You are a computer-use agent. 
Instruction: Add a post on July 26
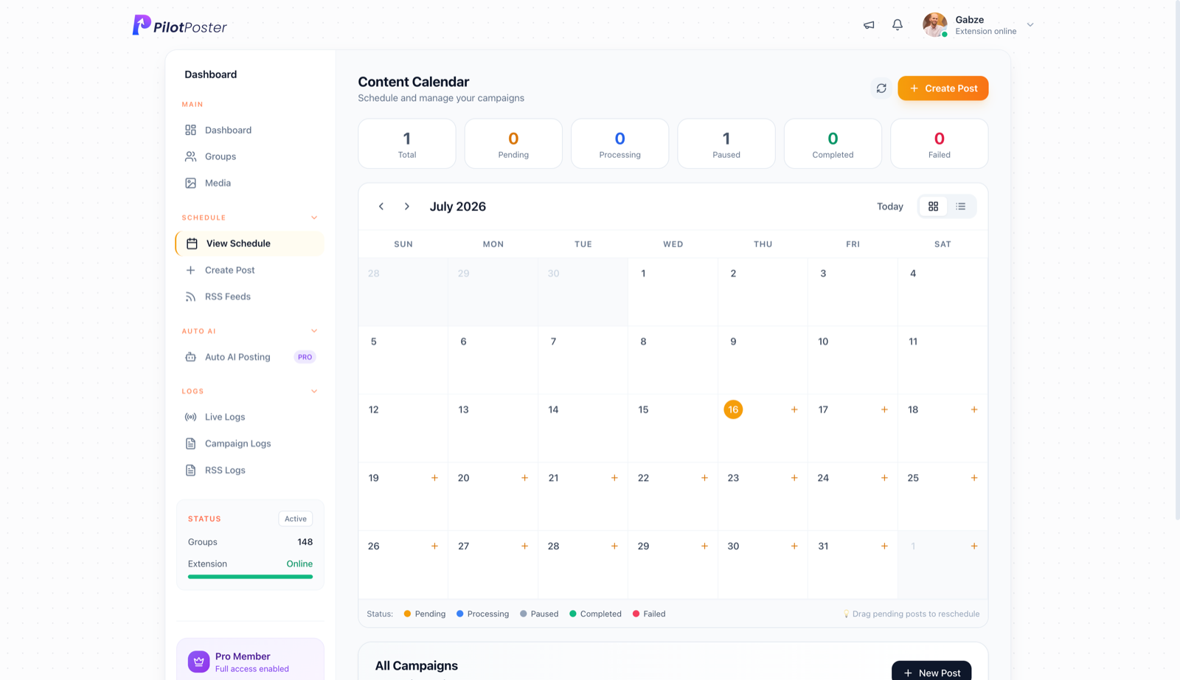click(434, 547)
